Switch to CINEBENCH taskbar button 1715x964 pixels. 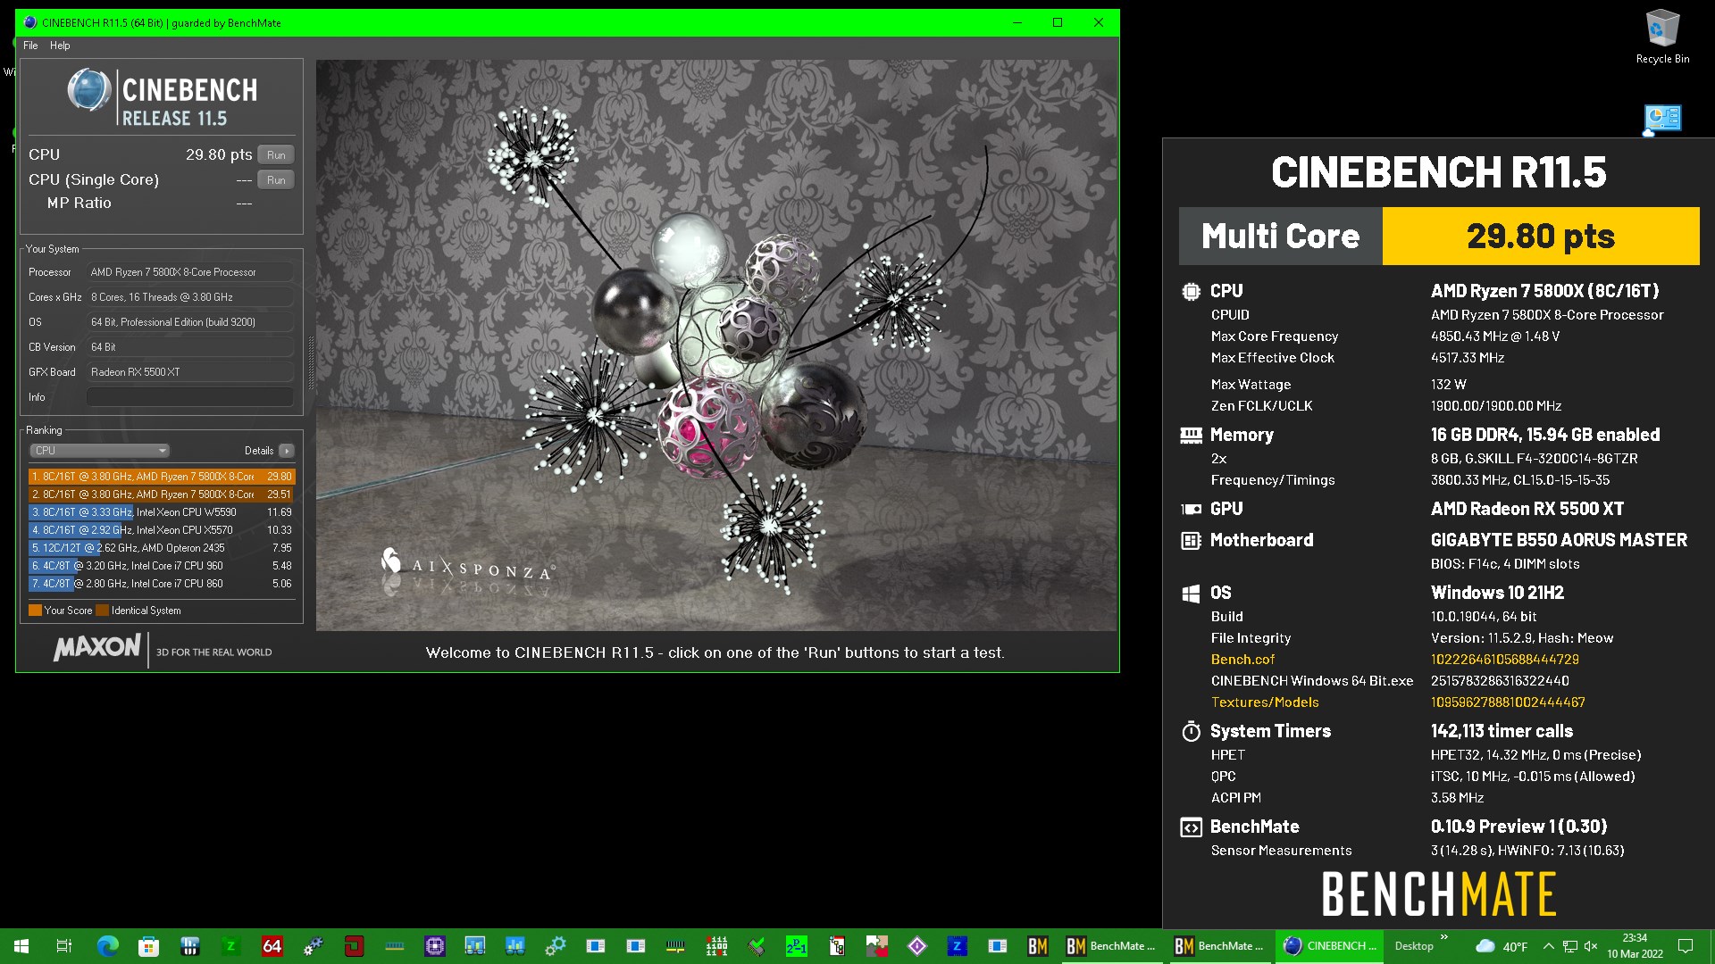(x=1328, y=946)
